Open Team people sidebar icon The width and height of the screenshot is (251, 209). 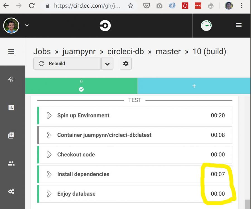point(11,163)
